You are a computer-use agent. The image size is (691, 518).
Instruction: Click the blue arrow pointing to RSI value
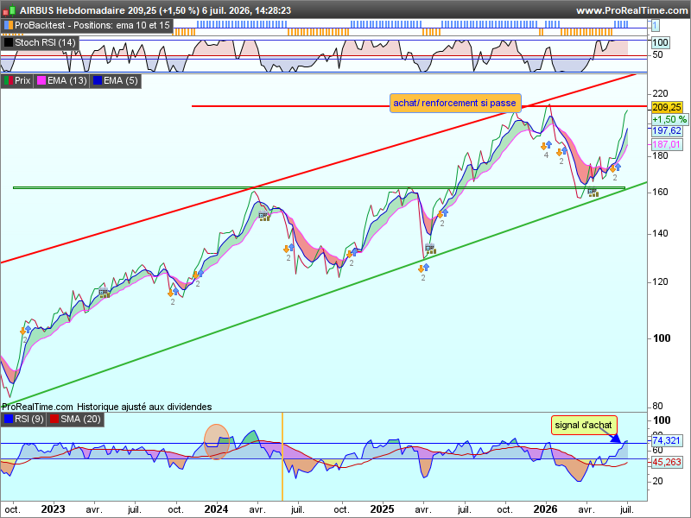coord(616,439)
